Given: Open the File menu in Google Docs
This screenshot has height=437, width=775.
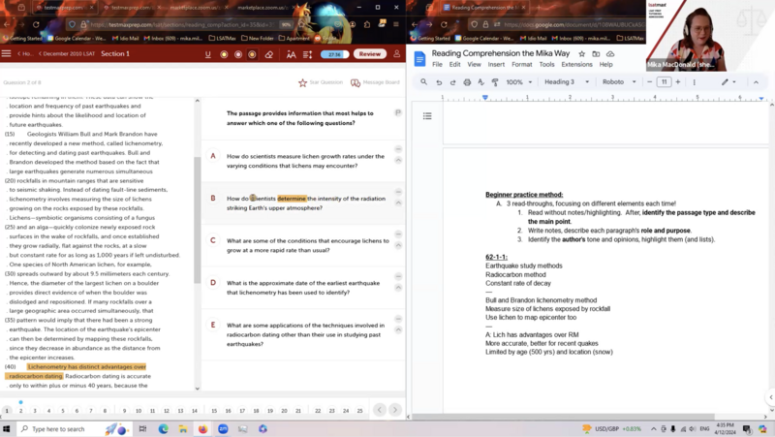Looking at the screenshot, I should [x=437, y=64].
